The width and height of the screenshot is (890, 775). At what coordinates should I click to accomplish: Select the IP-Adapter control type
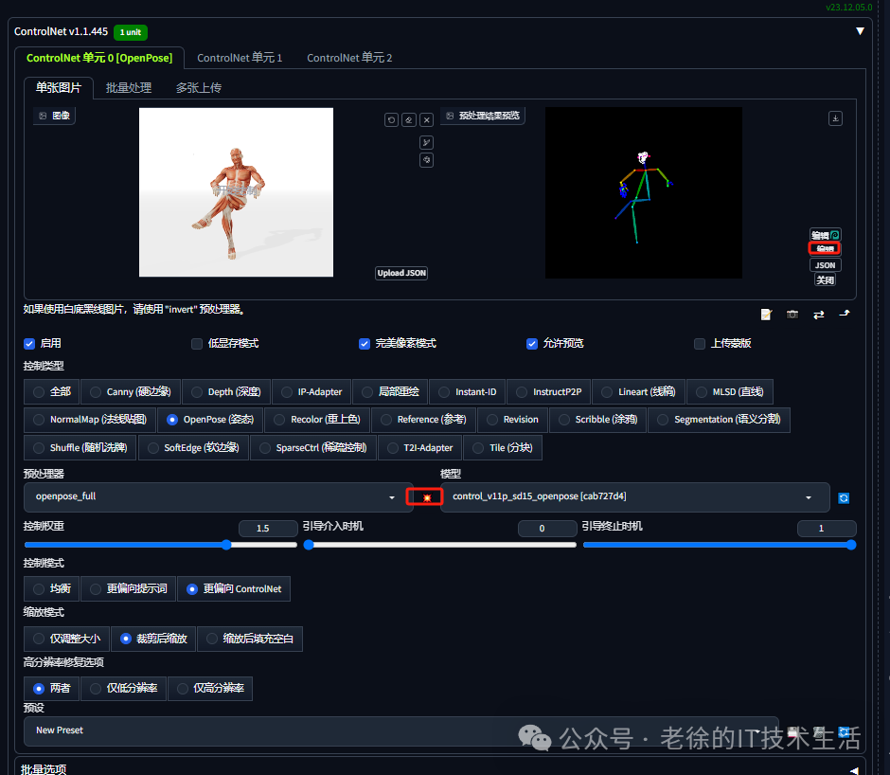tap(311, 392)
